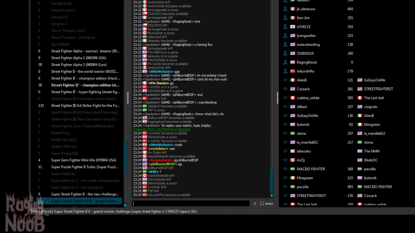Select the name WadeOC in user list
The height and width of the screenshot is (233, 415).
371,160
